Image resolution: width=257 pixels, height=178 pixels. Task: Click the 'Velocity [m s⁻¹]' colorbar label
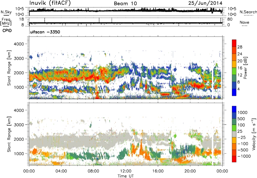(254, 134)
